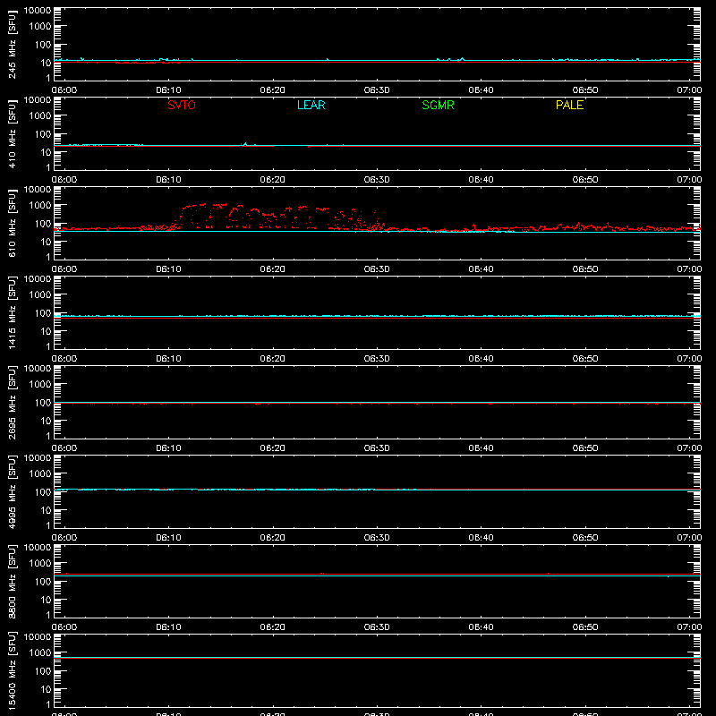716x716 pixels.
Task: Click the small cyan spike in 410 MHz panel
Action: point(245,144)
